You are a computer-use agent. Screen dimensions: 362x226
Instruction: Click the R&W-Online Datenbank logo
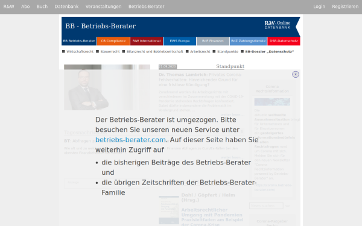[278, 25]
